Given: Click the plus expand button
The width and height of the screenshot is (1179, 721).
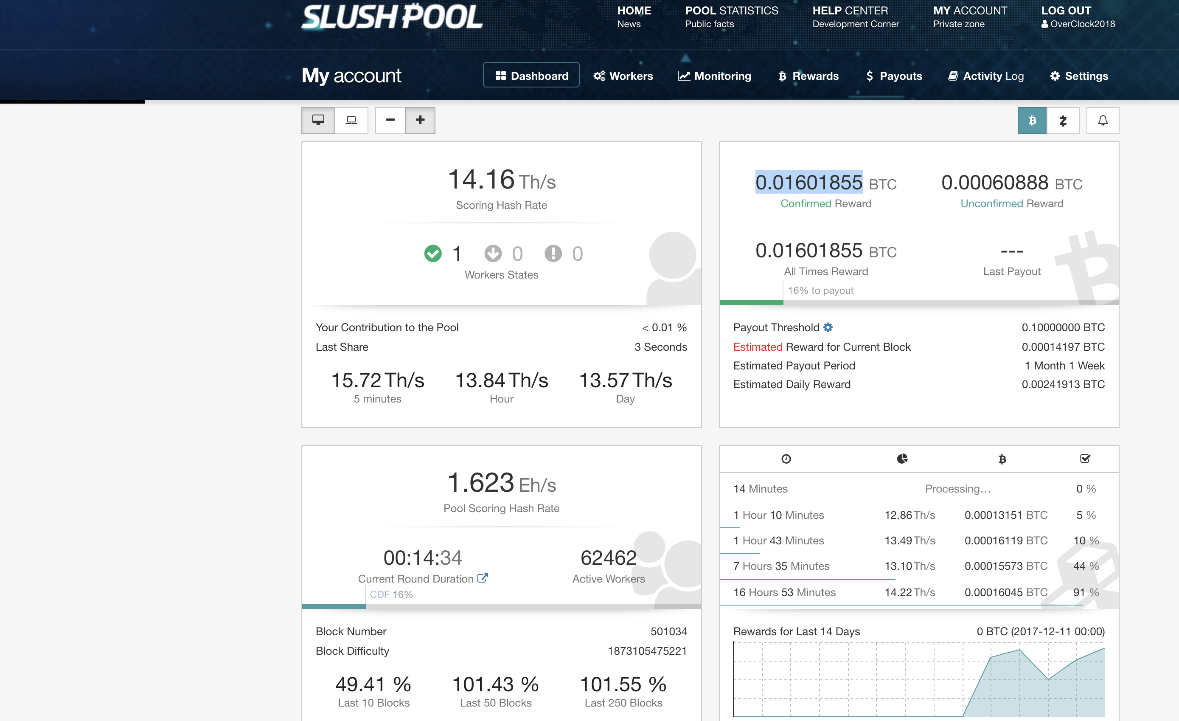Looking at the screenshot, I should tap(420, 120).
